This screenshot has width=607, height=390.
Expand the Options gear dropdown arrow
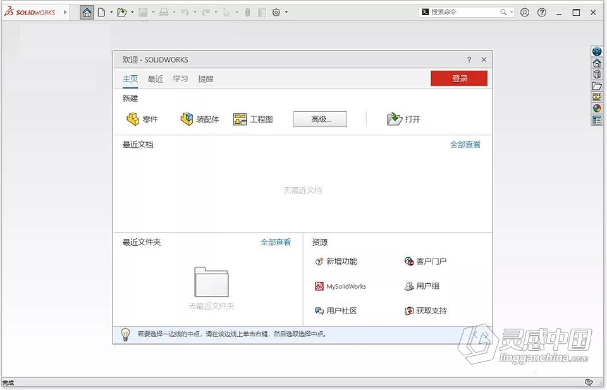(286, 13)
